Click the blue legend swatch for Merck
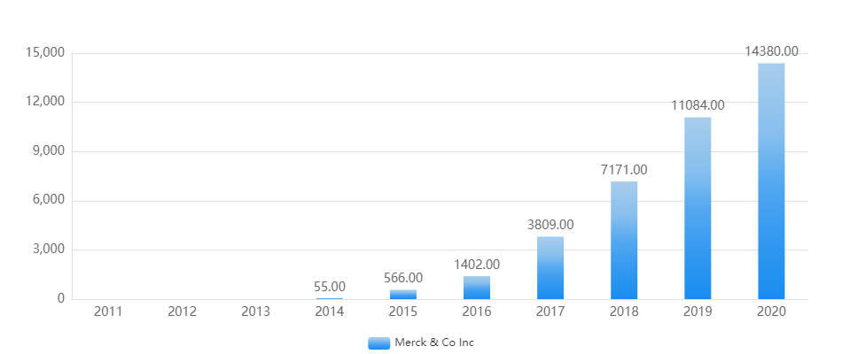This screenshot has height=354, width=842. [378, 343]
